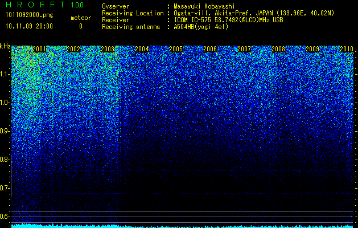Click the meteor count value 0
This screenshot has width=358, height=228.
click(81, 26)
